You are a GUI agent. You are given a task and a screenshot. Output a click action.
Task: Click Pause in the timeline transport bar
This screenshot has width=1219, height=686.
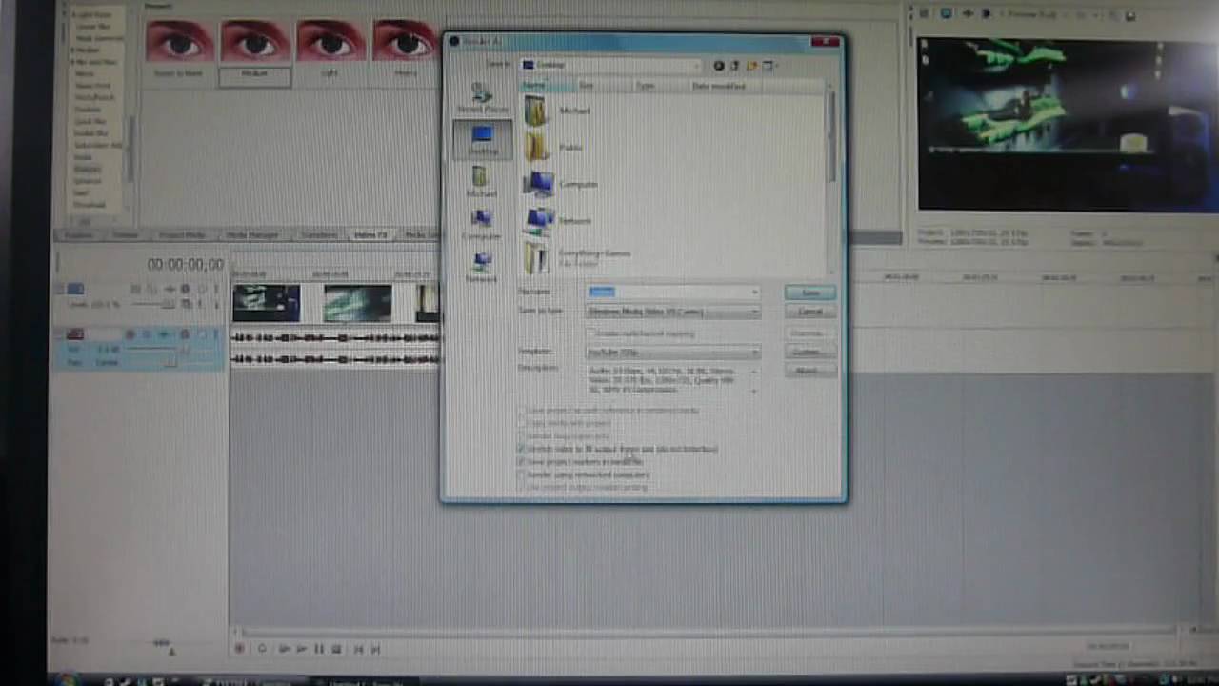pyautogui.click(x=319, y=649)
